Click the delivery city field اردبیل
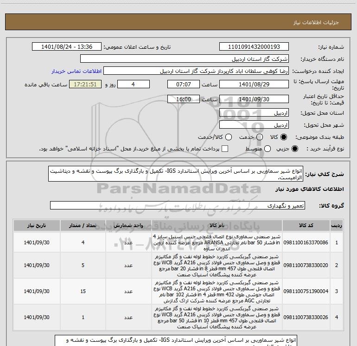 (x=254, y=125)
